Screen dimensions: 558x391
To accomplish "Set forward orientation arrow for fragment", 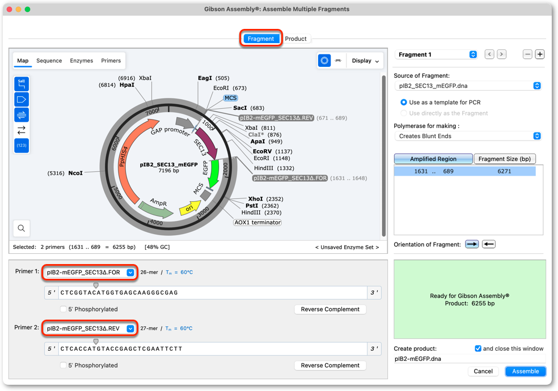I will pyautogui.click(x=472, y=244).
